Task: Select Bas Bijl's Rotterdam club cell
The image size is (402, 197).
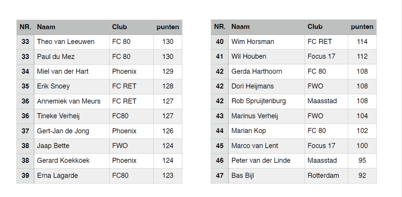Action: click(326, 176)
